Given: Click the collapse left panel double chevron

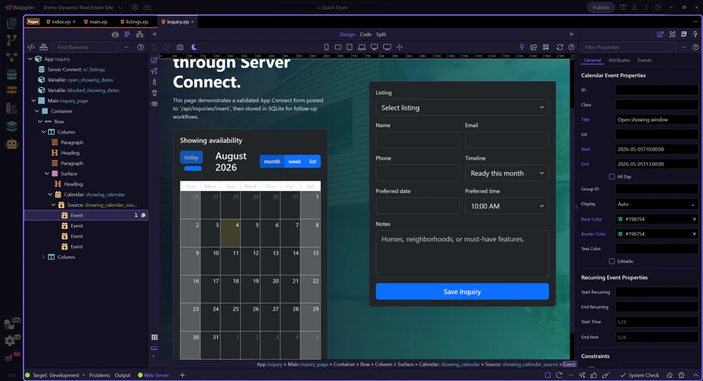Looking at the screenshot, I should (155, 34).
